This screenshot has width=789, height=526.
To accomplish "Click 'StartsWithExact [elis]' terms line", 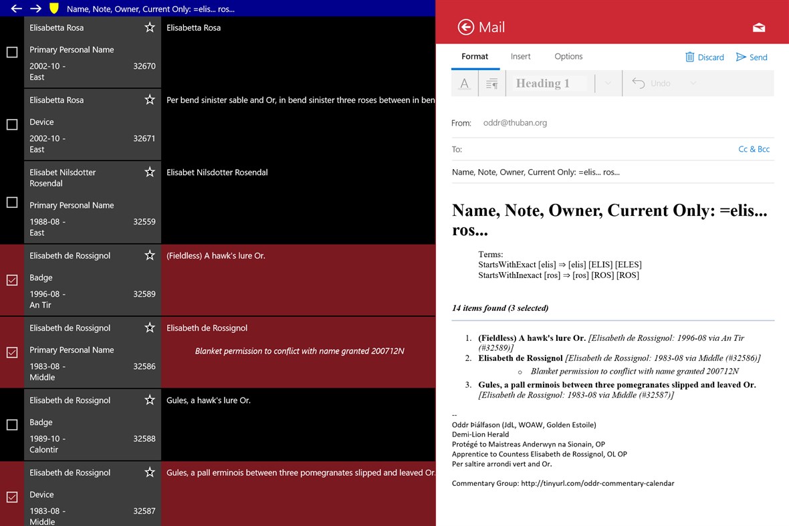I will tap(560, 265).
